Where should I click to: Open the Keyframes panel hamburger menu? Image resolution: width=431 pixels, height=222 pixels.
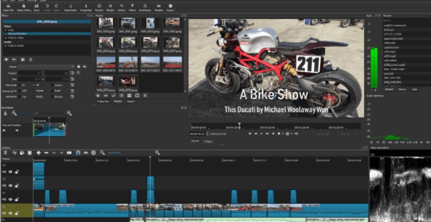pyautogui.click(x=5, y=113)
